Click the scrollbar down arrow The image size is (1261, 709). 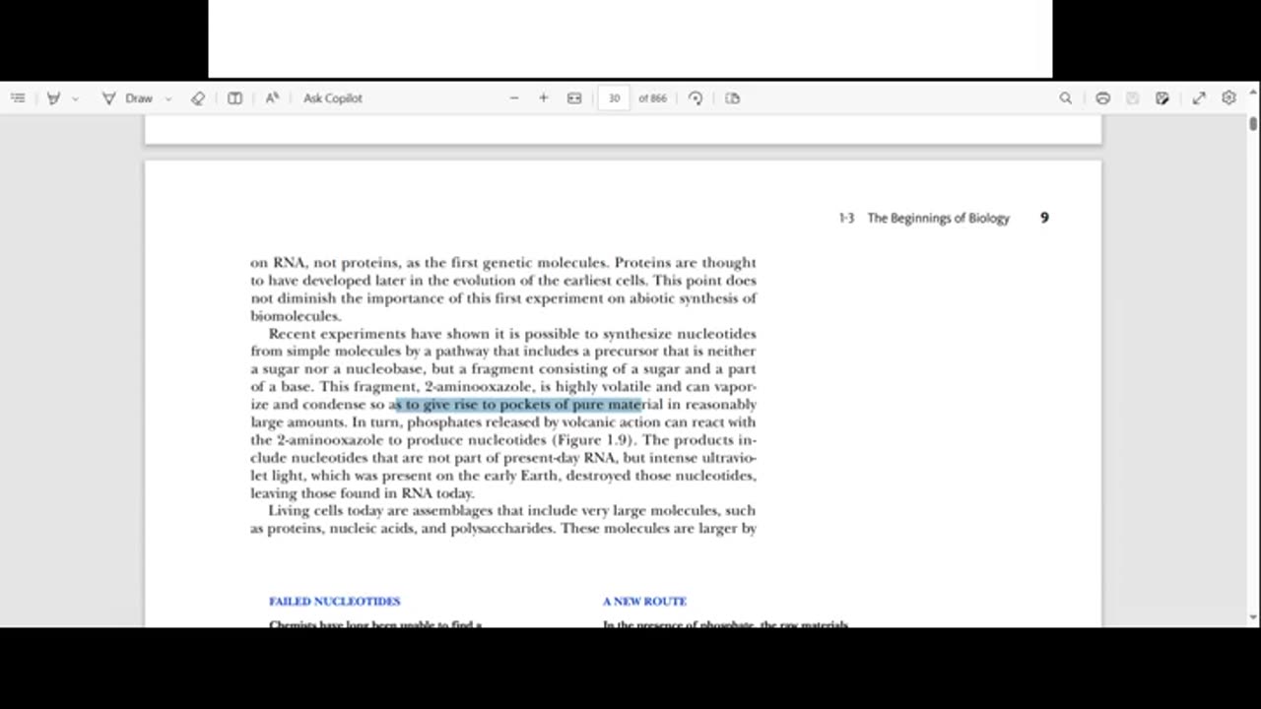tap(1253, 617)
